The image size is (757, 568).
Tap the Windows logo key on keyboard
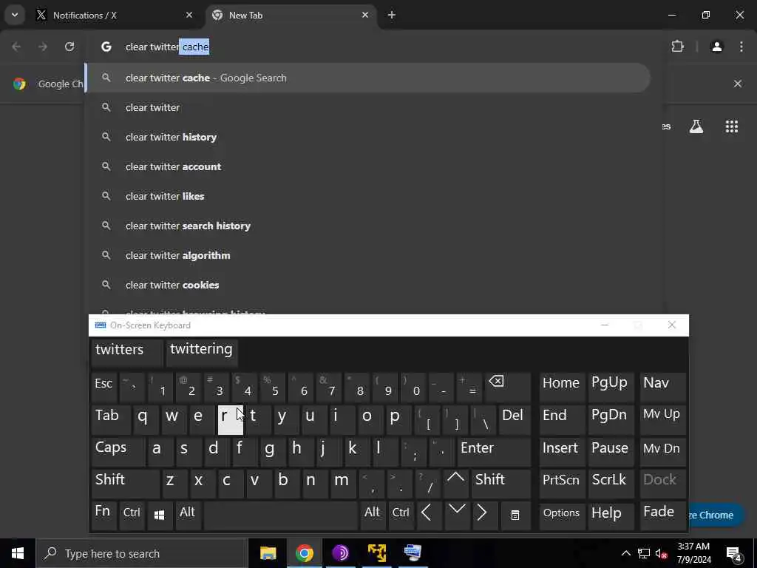click(x=160, y=515)
